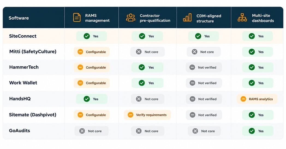
Task: Click HandsHQ RAMS management green checkmark icon
Action: pos(87,99)
